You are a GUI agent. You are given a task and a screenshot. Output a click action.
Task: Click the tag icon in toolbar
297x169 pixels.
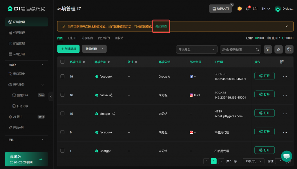pyautogui.click(x=289, y=50)
